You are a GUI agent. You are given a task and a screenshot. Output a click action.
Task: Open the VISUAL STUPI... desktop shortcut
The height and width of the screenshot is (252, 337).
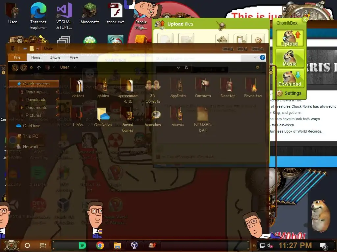tap(64, 16)
